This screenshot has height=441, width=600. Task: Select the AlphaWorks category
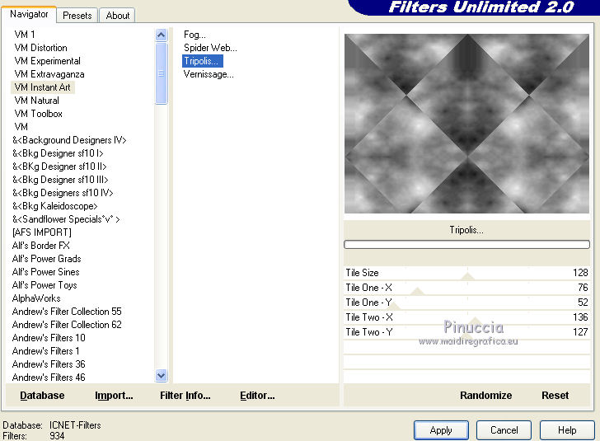point(36,298)
